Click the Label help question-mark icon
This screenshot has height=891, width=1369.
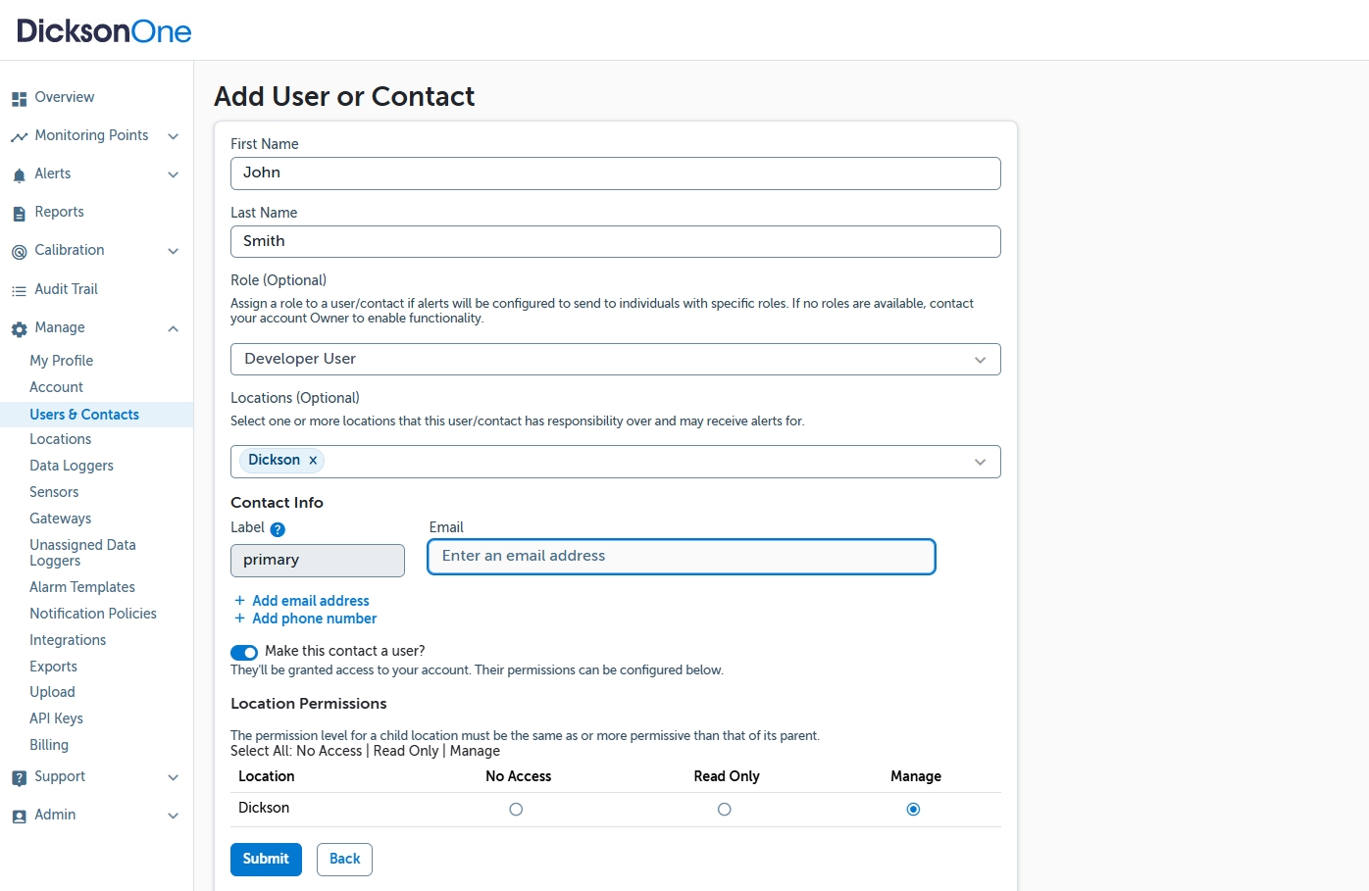pos(278,529)
